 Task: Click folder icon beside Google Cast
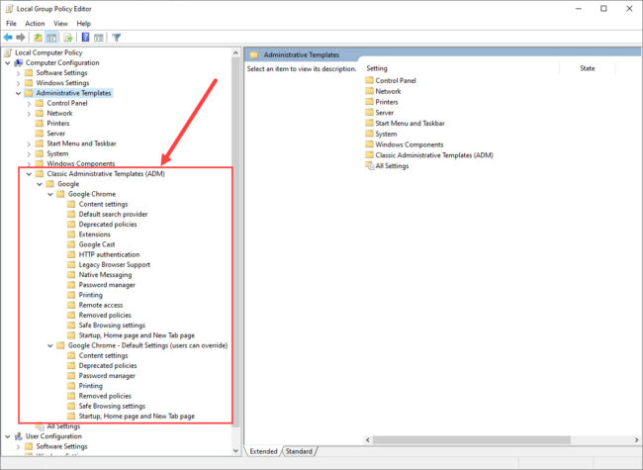[x=71, y=244]
